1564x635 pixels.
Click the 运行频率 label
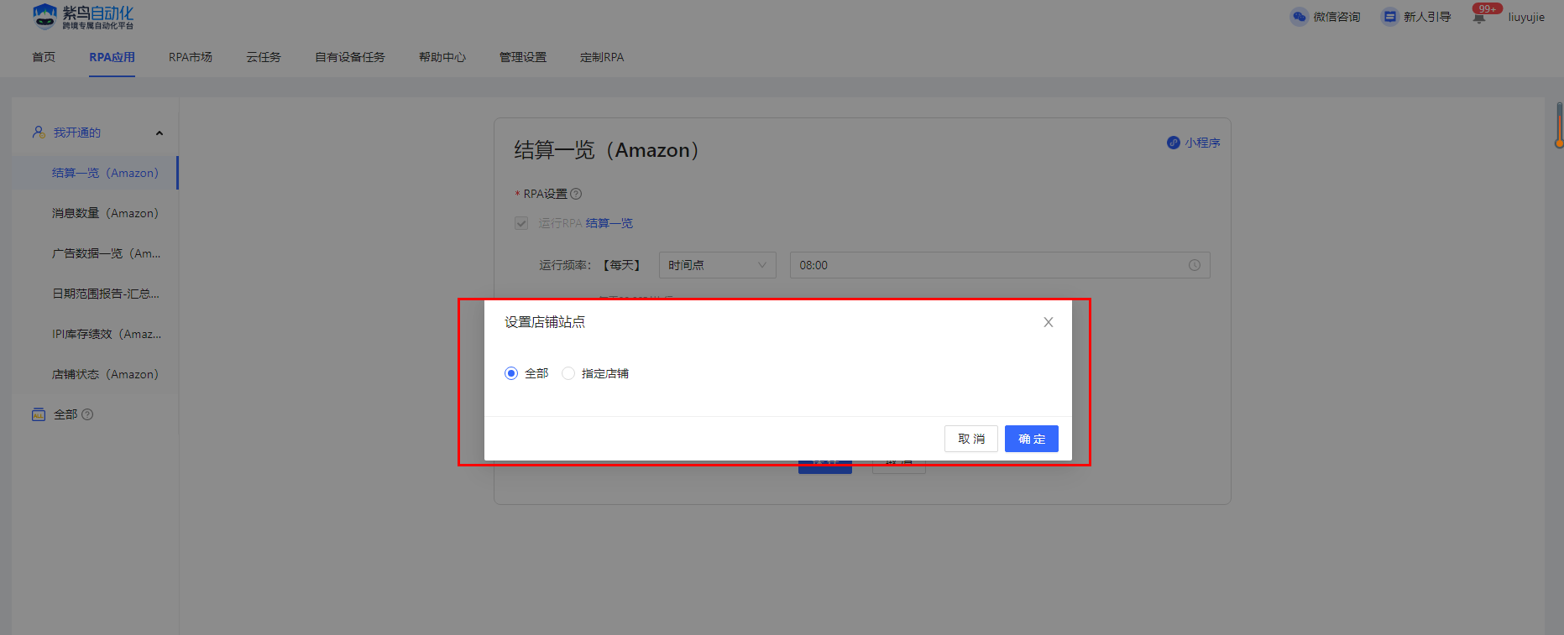point(564,265)
